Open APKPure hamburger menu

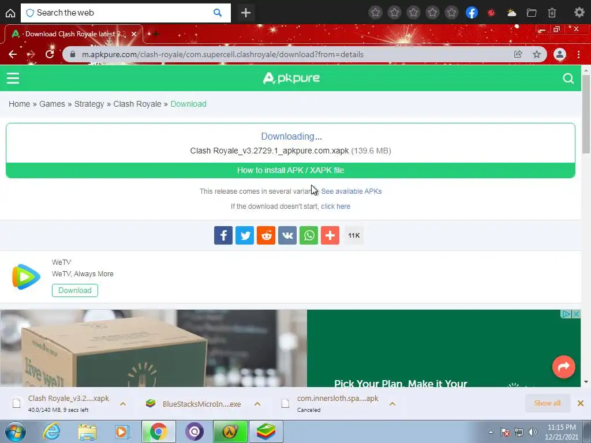(13, 78)
